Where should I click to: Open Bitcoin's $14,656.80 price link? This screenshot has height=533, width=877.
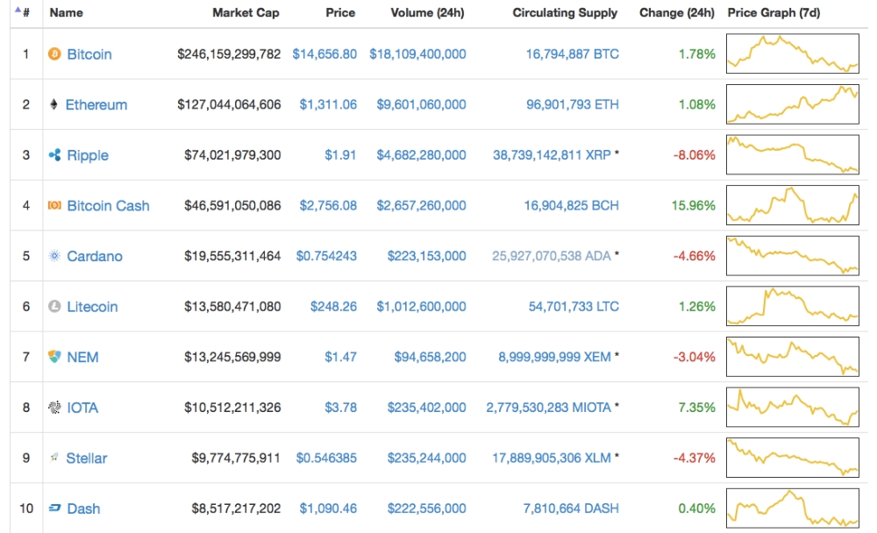pos(324,54)
